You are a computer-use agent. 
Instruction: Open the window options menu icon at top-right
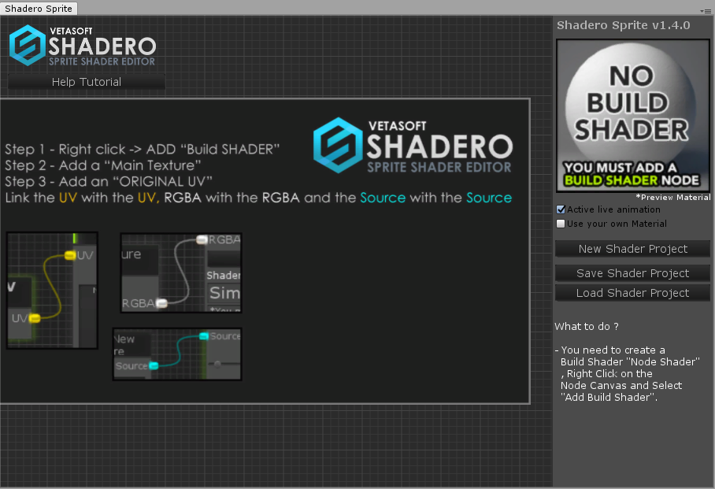(705, 10)
